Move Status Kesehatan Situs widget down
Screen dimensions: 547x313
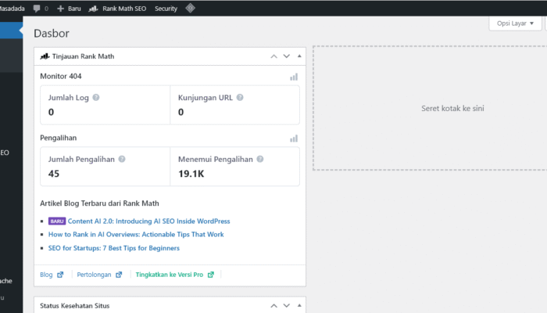(287, 306)
